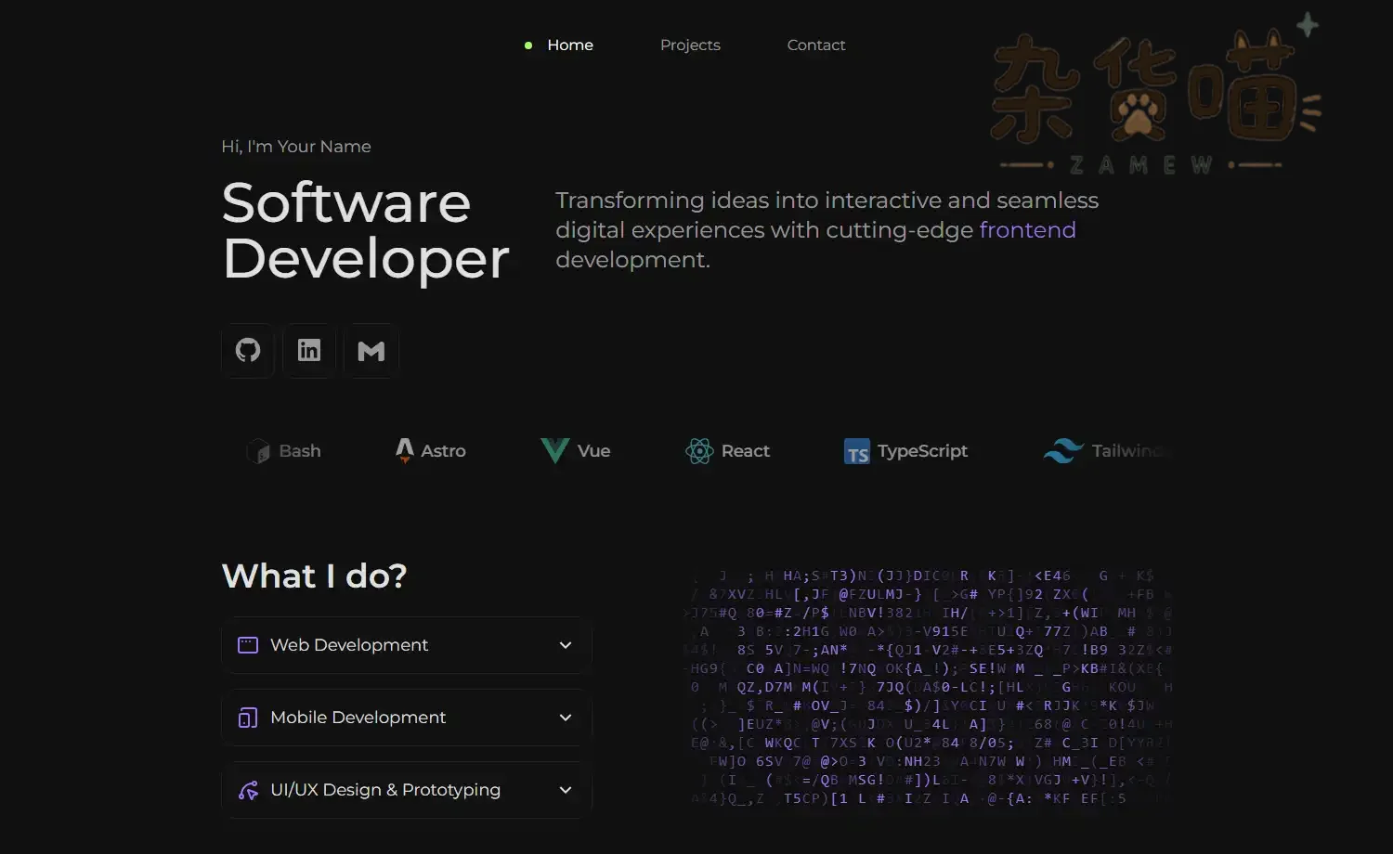Click the 'Astro' label text
The image size is (1393, 854).
(x=443, y=450)
